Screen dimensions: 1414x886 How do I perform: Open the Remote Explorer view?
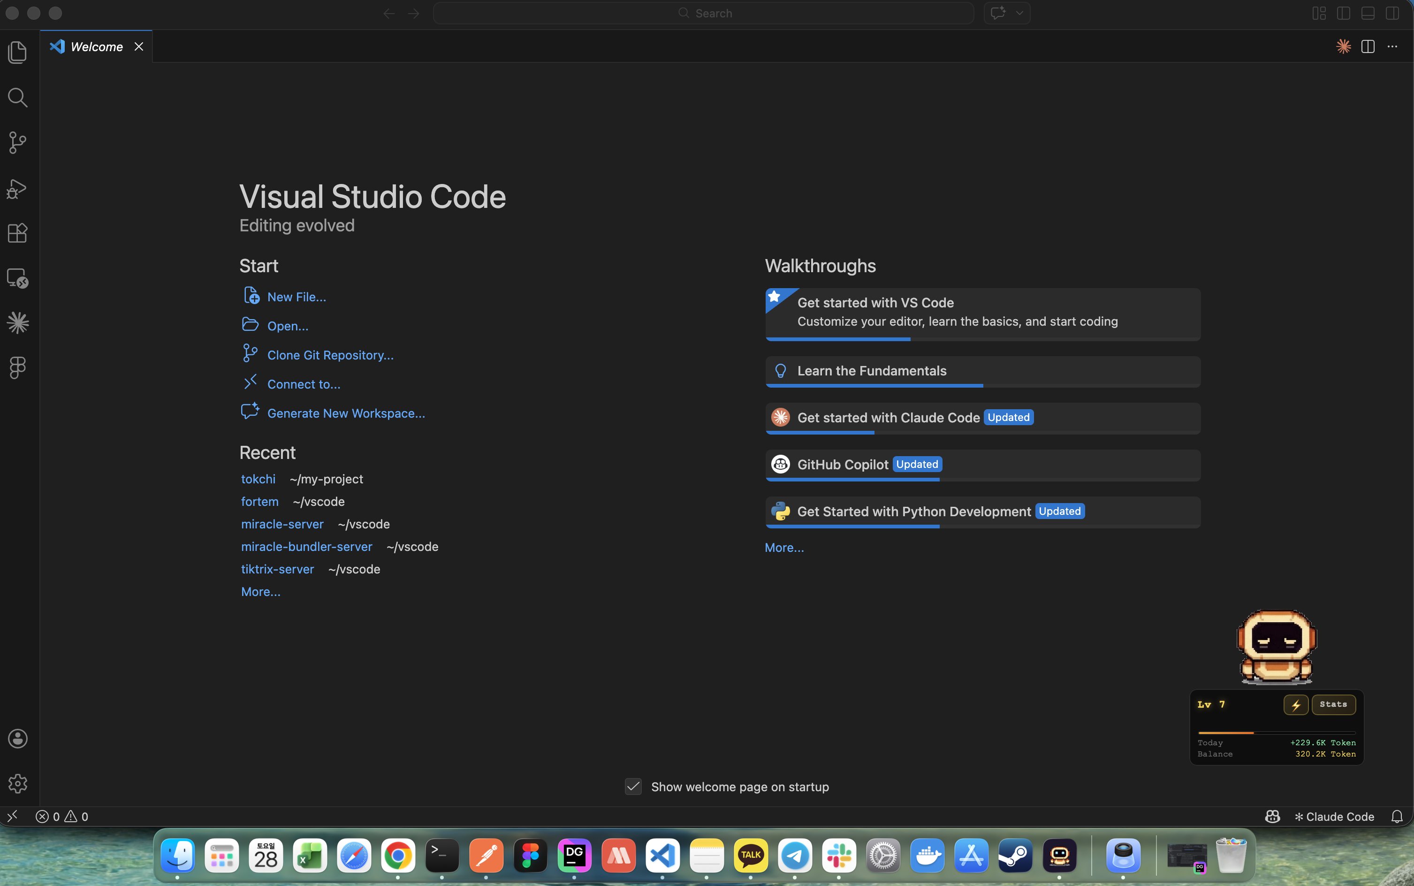point(17,278)
